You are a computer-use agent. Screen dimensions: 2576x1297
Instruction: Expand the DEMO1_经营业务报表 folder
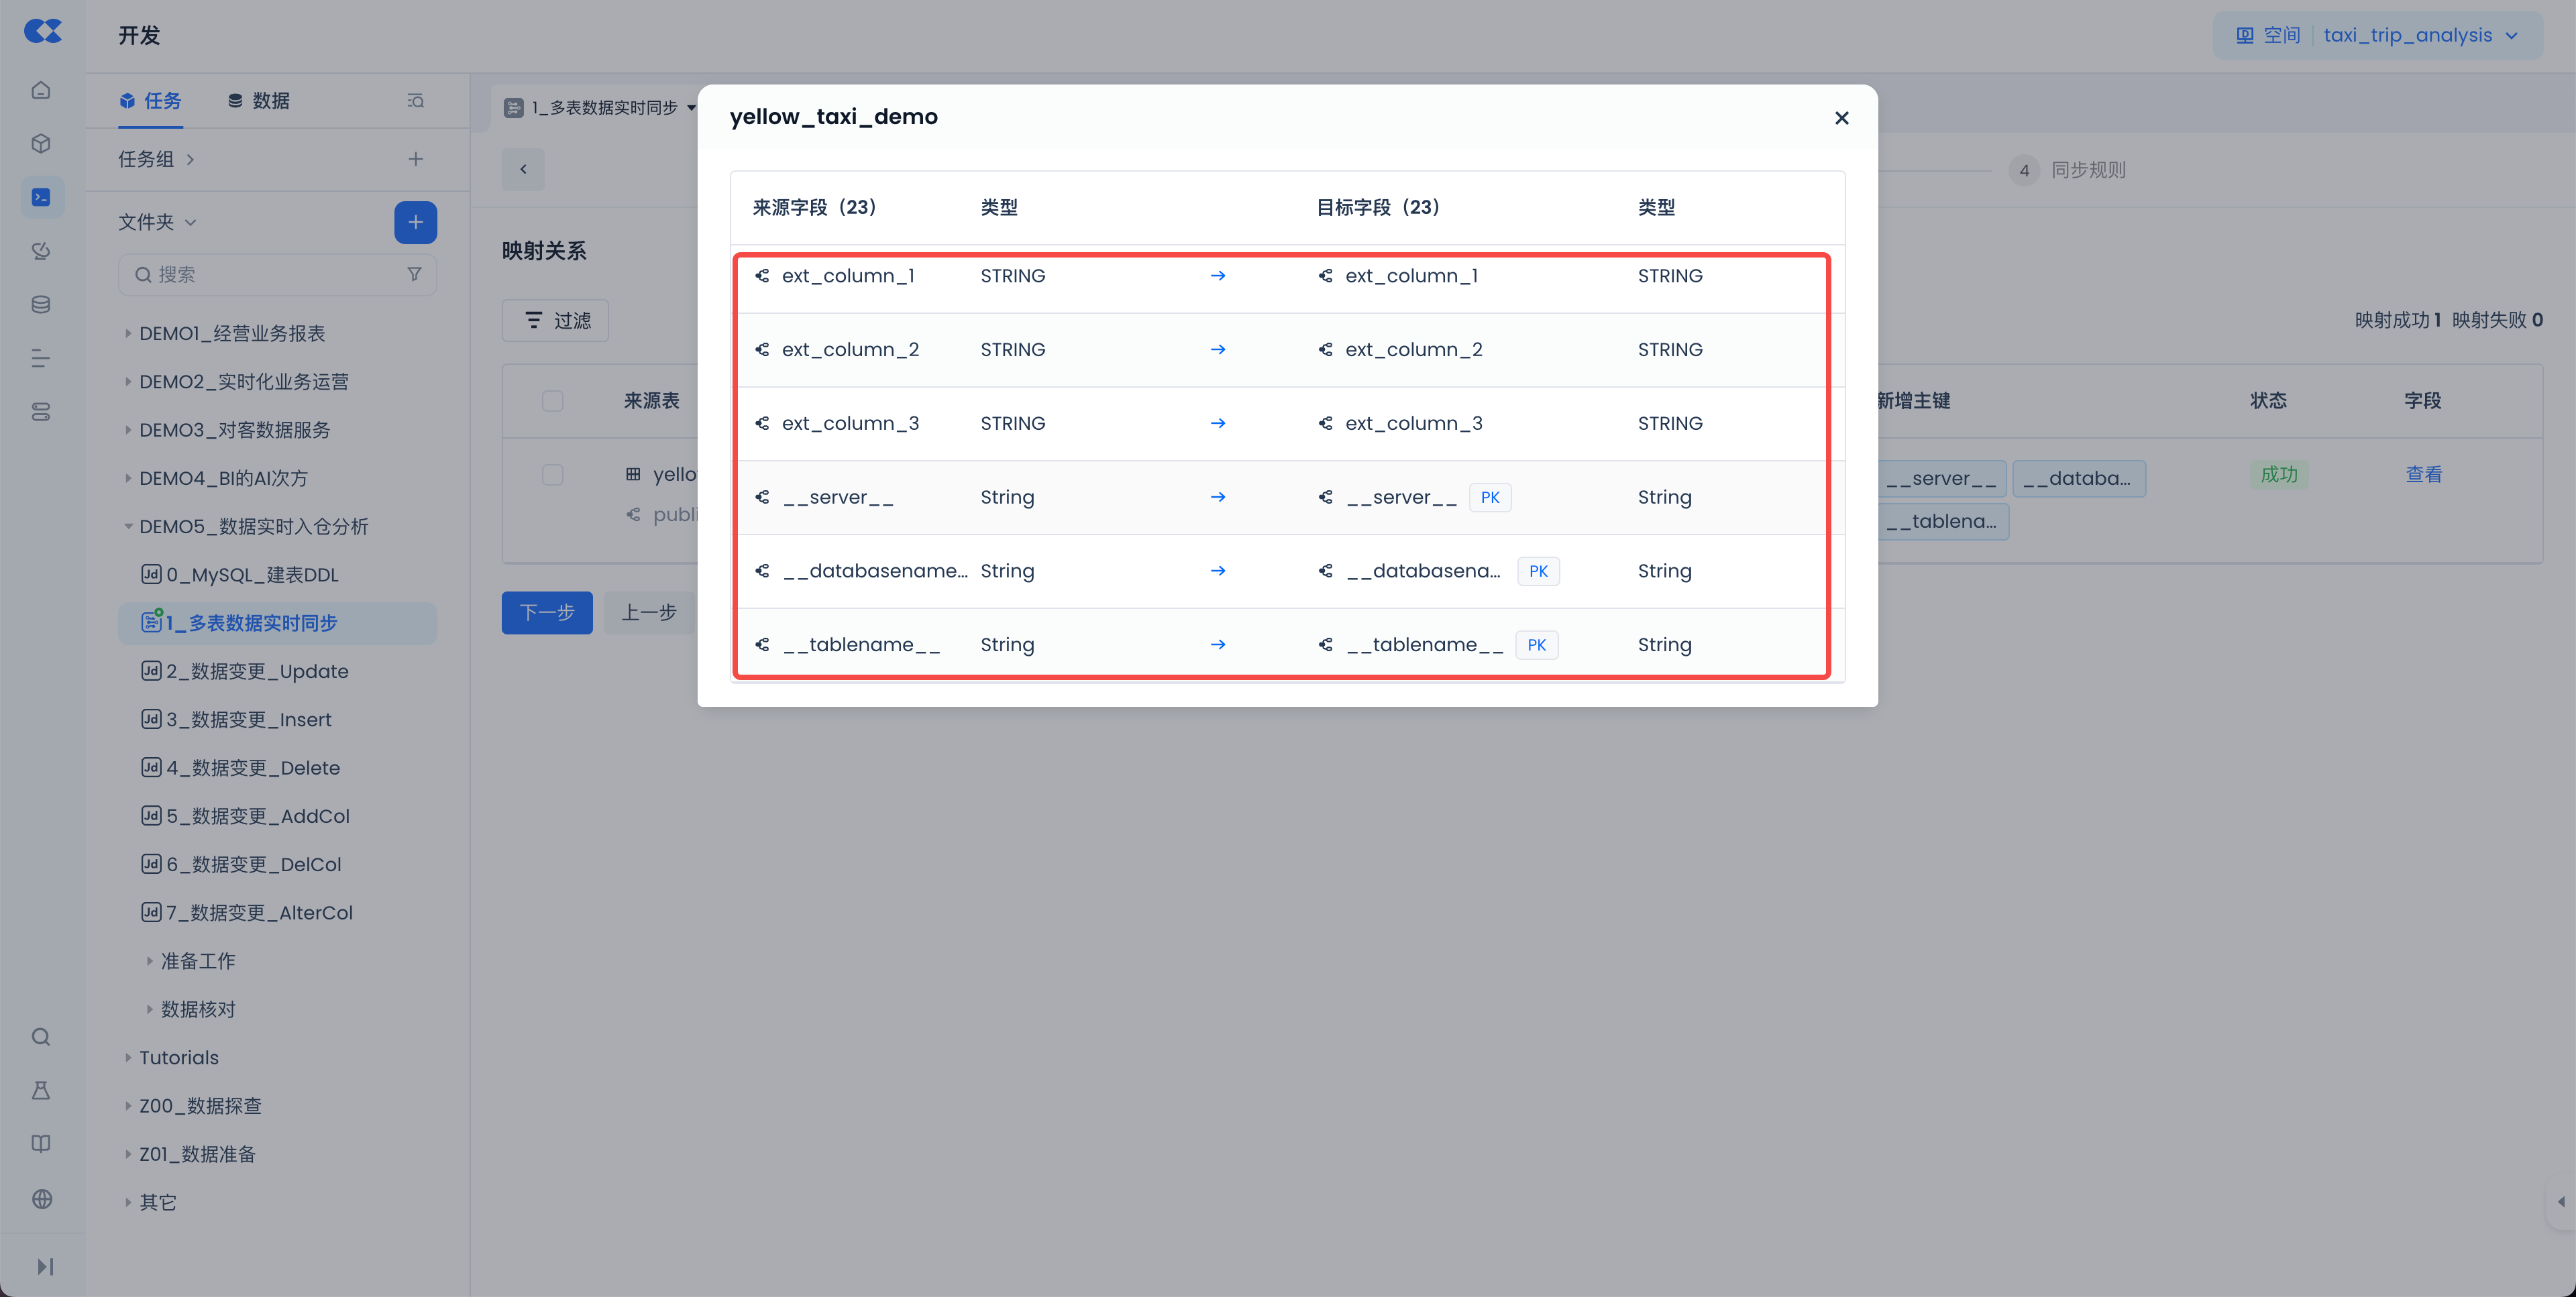[128, 333]
